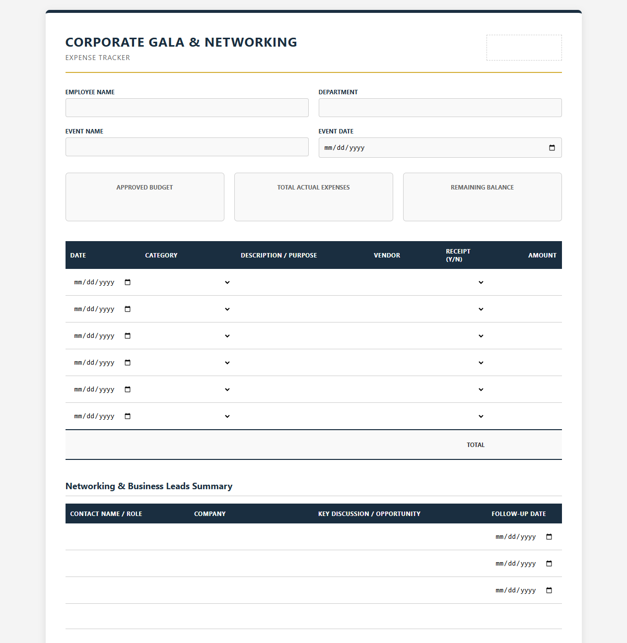Open calendar icon in first expense row
The height and width of the screenshot is (643, 627).
coord(128,282)
